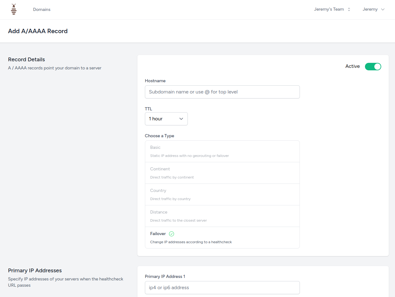Click 'Static IP address with no georouting' description
395x297 pixels.
189,156
